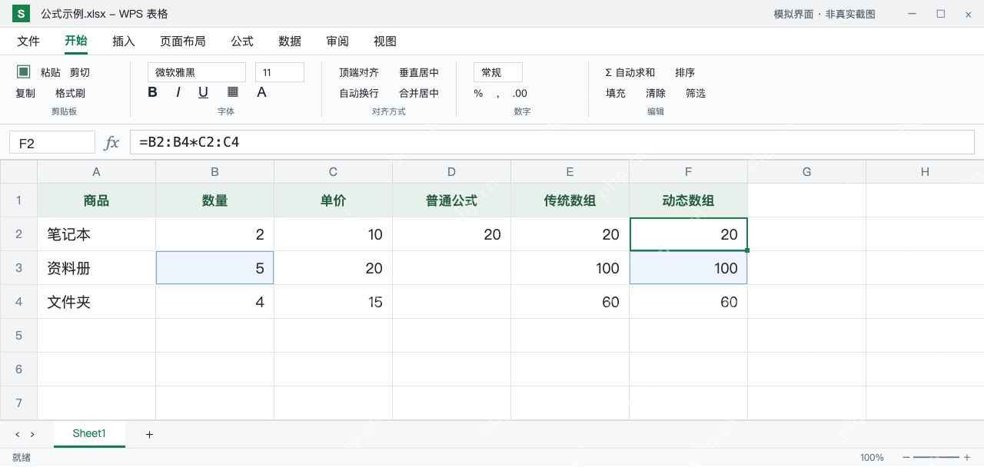This screenshot has width=984, height=467.
Task: Select the 普通公式 header cell
Action: click(452, 200)
